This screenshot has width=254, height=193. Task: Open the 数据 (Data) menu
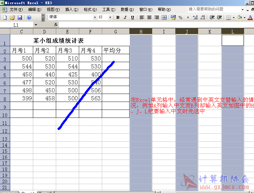(x=127, y=10)
